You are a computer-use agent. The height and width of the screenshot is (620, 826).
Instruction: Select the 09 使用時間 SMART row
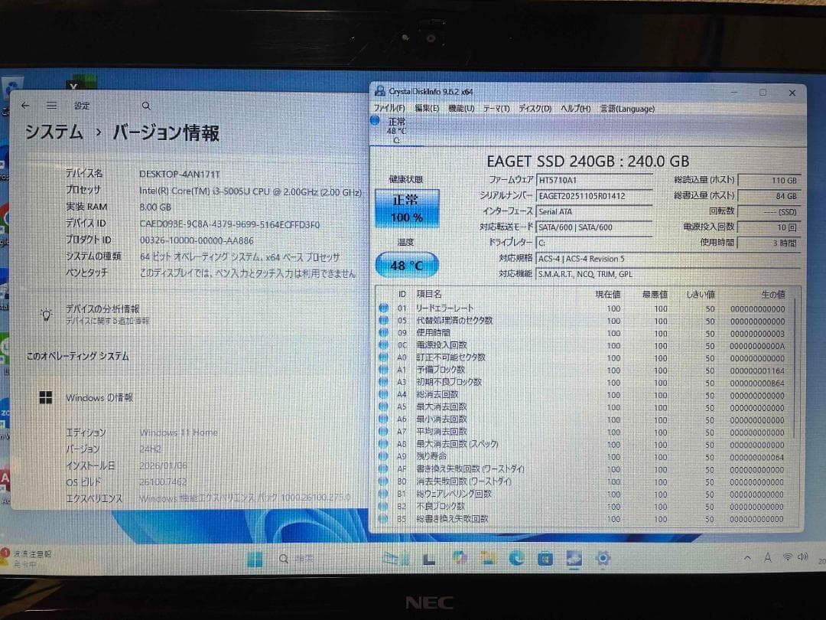click(583, 333)
